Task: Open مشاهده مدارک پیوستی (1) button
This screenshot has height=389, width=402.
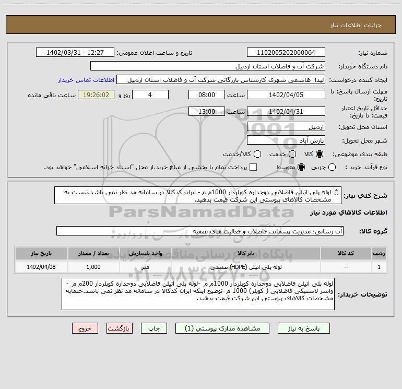Action: [x=222, y=328]
